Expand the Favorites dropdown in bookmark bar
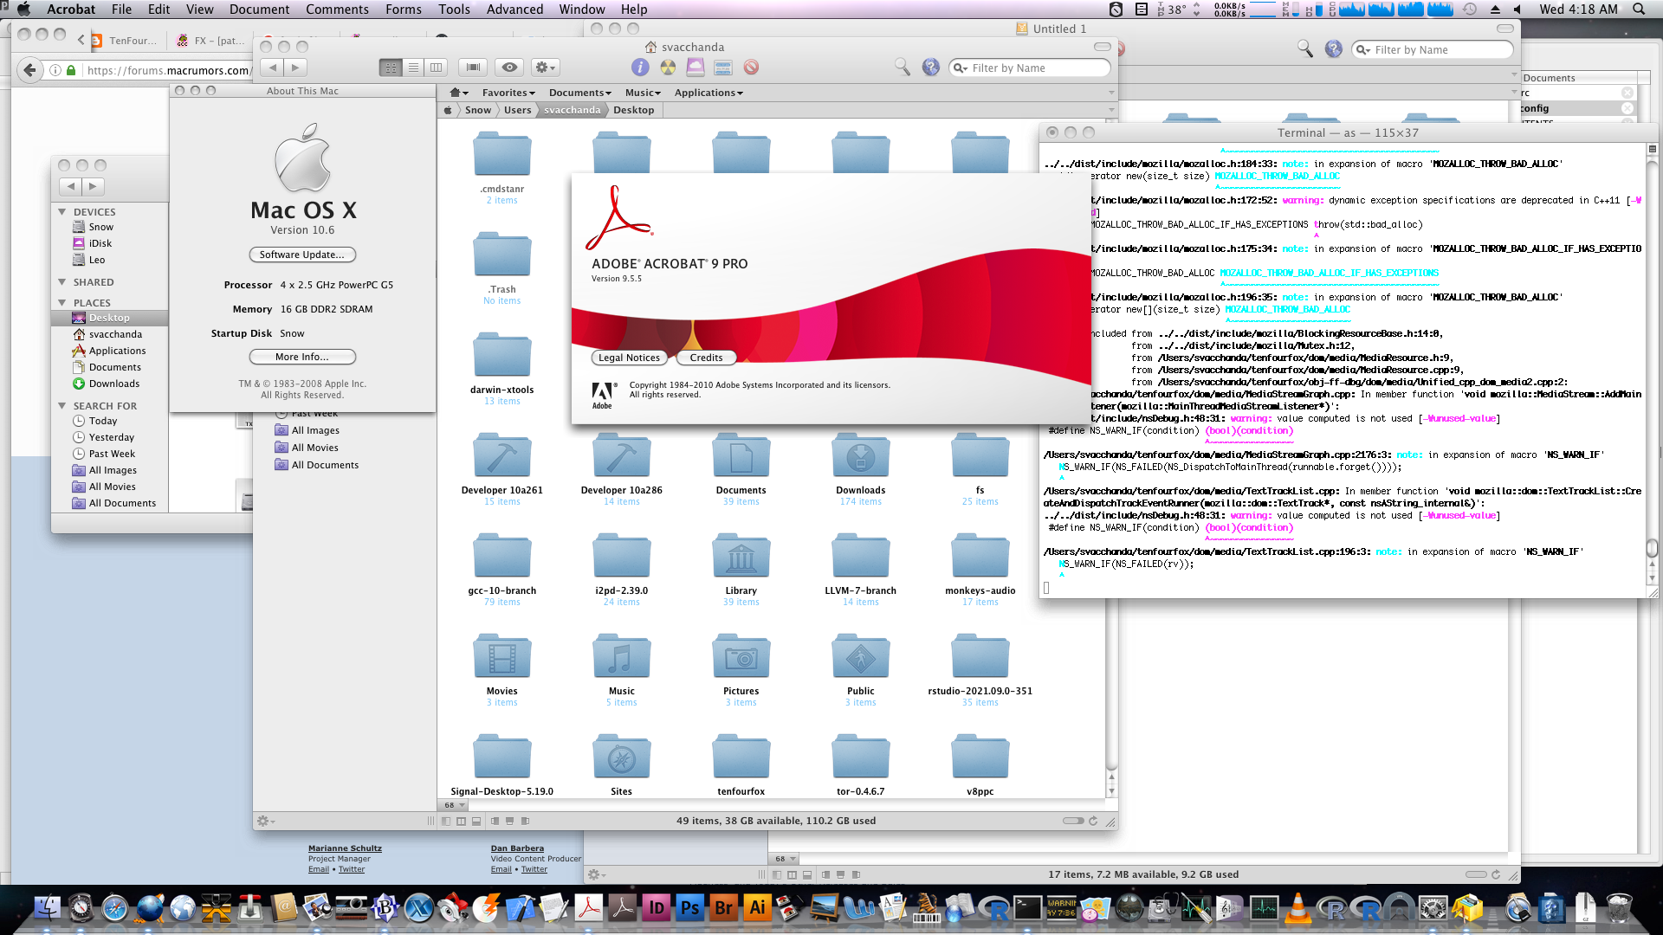The image size is (1663, 935). (508, 93)
